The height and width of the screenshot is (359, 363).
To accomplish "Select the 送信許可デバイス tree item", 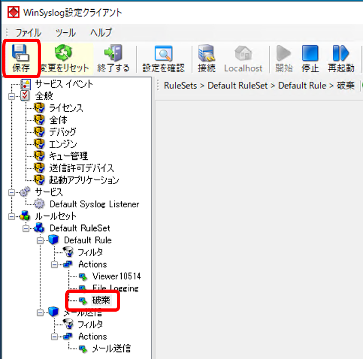I will coord(82,168).
